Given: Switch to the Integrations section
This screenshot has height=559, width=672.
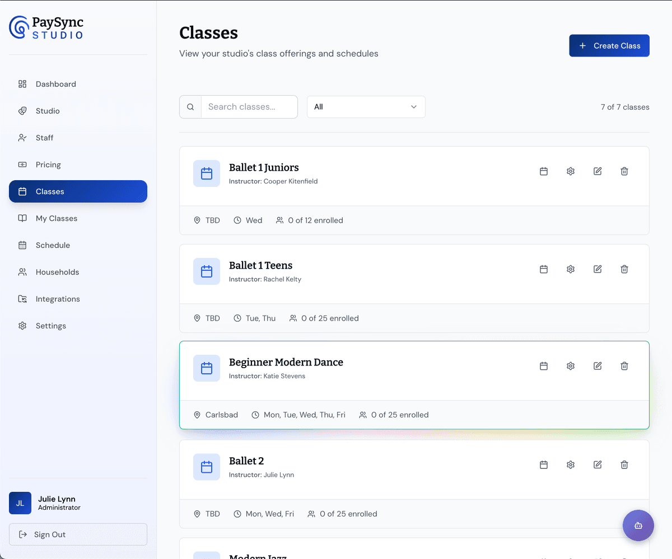Looking at the screenshot, I should pyautogui.click(x=58, y=299).
